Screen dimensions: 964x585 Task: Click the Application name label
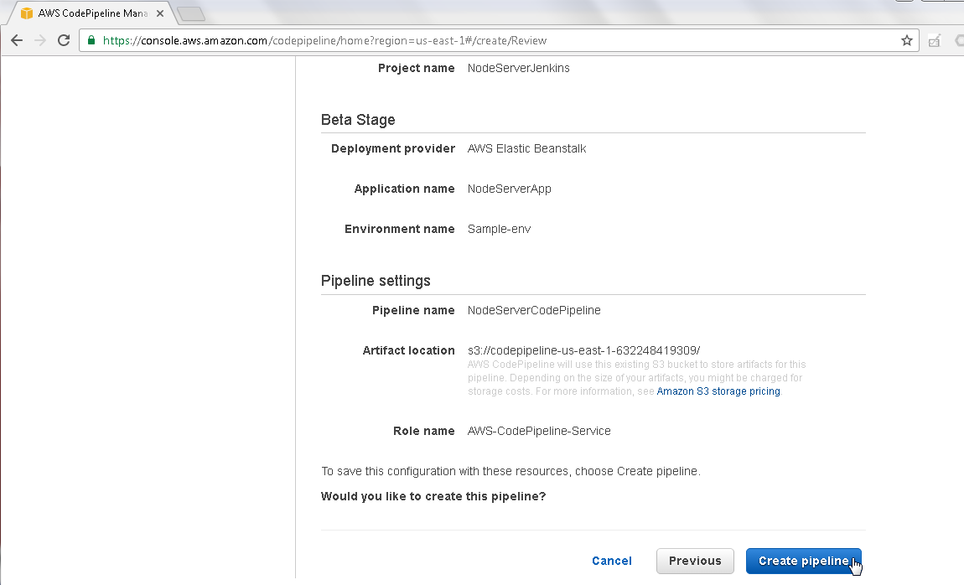tap(404, 189)
